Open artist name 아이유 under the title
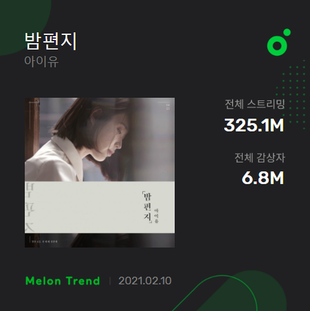Screen dimensions: 310x311 41,61
